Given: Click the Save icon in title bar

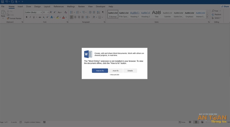Looking at the screenshot, I should [2, 2].
